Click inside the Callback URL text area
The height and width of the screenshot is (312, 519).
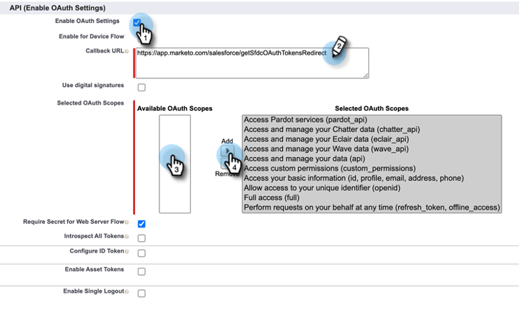pos(252,63)
